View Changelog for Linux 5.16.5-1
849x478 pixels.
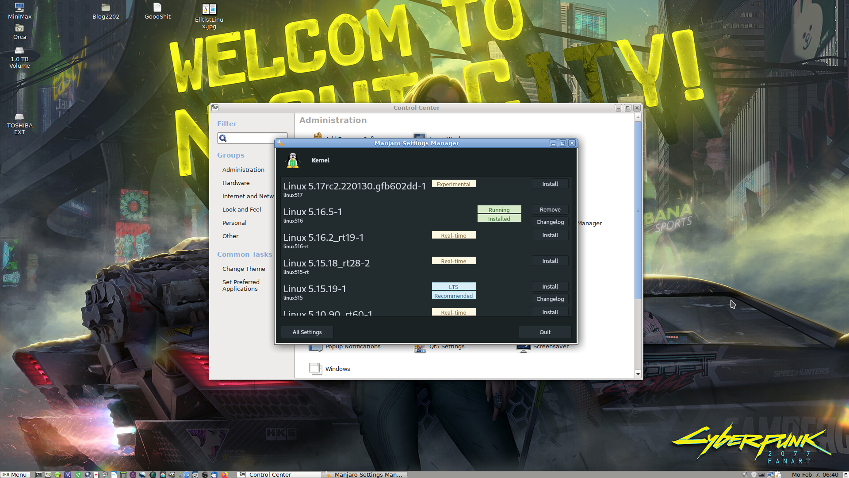[550, 222]
